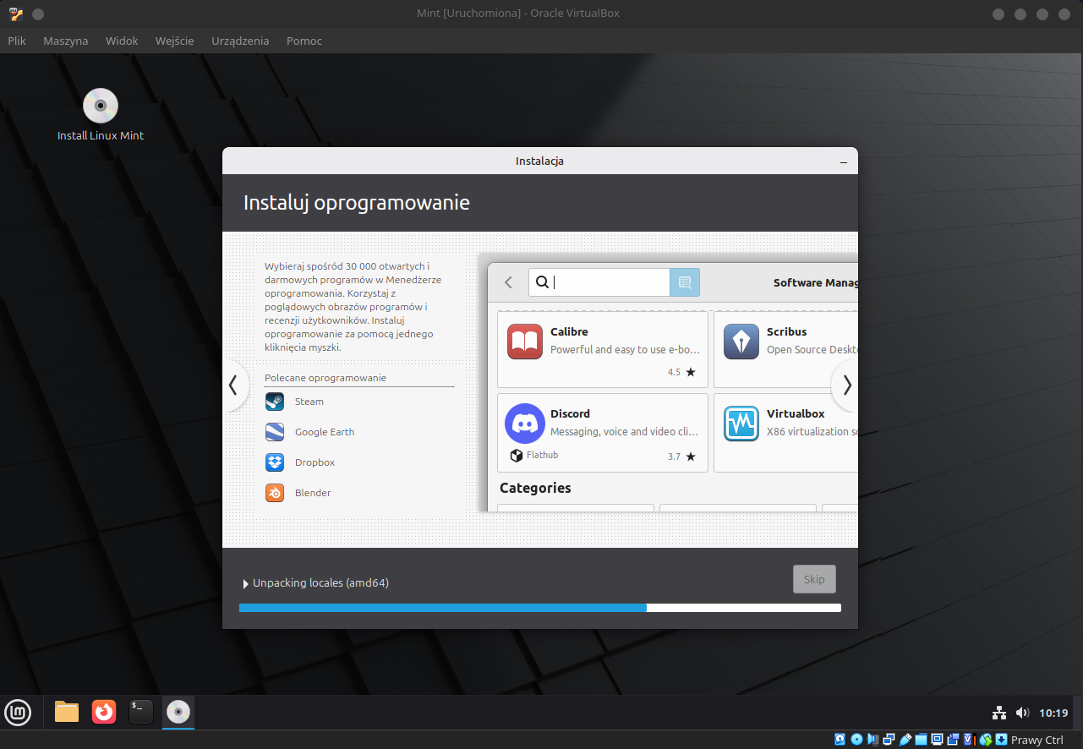Launch the Files manager from the panel
The height and width of the screenshot is (749, 1083).
click(x=67, y=712)
